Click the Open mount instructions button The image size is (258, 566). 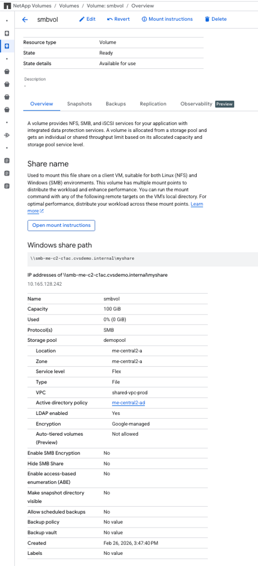[61, 225]
